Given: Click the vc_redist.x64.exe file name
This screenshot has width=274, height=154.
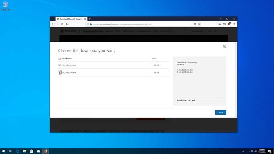Looking at the screenshot, I should pyautogui.click(x=69, y=65).
